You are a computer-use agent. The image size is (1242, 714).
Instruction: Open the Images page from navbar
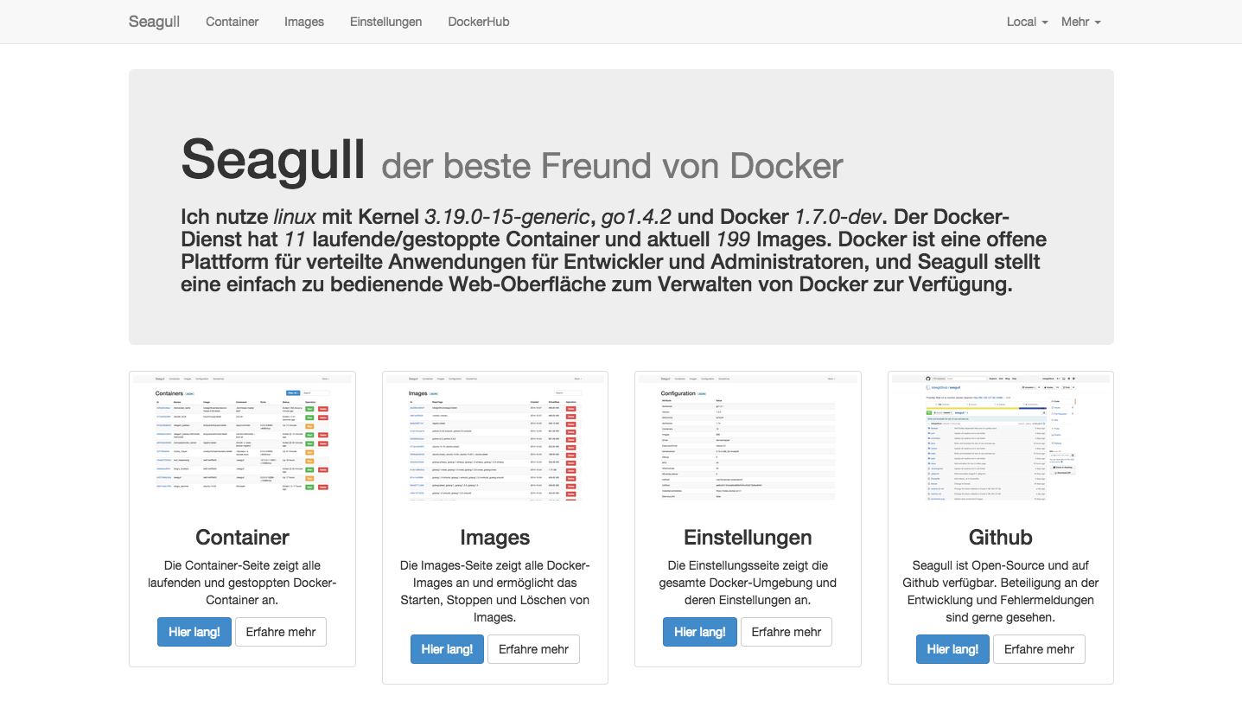(x=304, y=22)
